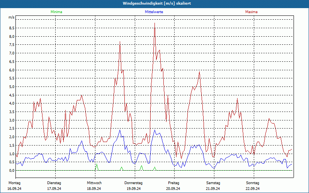The height and width of the screenshot is (193, 309).
Task: Click the red Maxima peak on Mittwoch
Action: click(120, 42)
